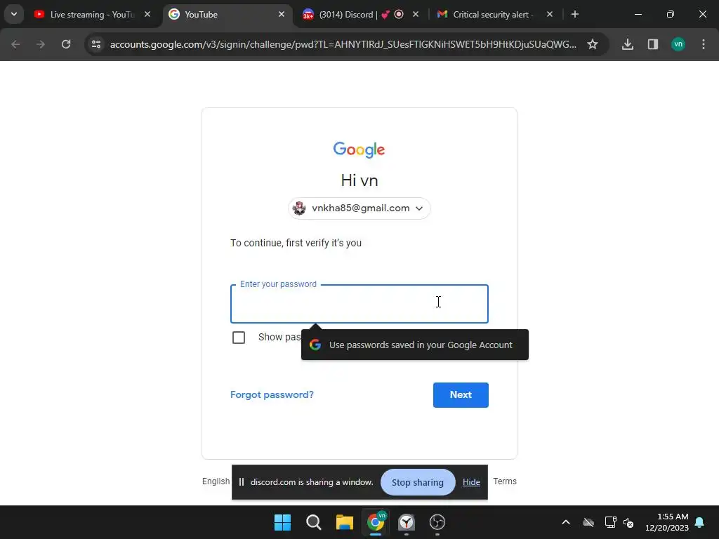Open the tab search dropdown arrow
The height and width of the screenshot is (539, 719).
click(14, 14)
